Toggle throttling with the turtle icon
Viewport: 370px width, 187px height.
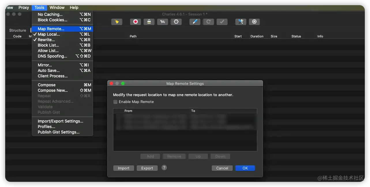coord(163,22)
